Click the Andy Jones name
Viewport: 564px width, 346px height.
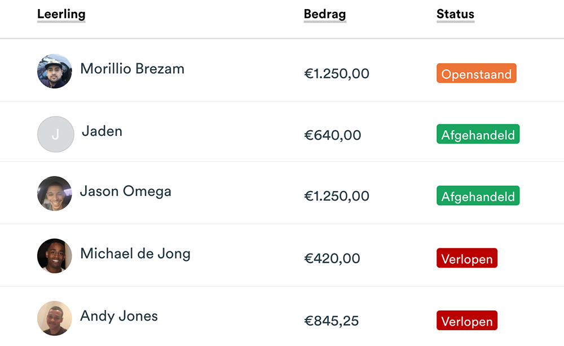pos(119,316)
